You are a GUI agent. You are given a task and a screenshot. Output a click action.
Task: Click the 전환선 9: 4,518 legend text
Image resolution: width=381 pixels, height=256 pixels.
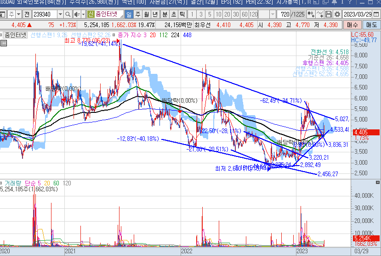click(330, 52)
